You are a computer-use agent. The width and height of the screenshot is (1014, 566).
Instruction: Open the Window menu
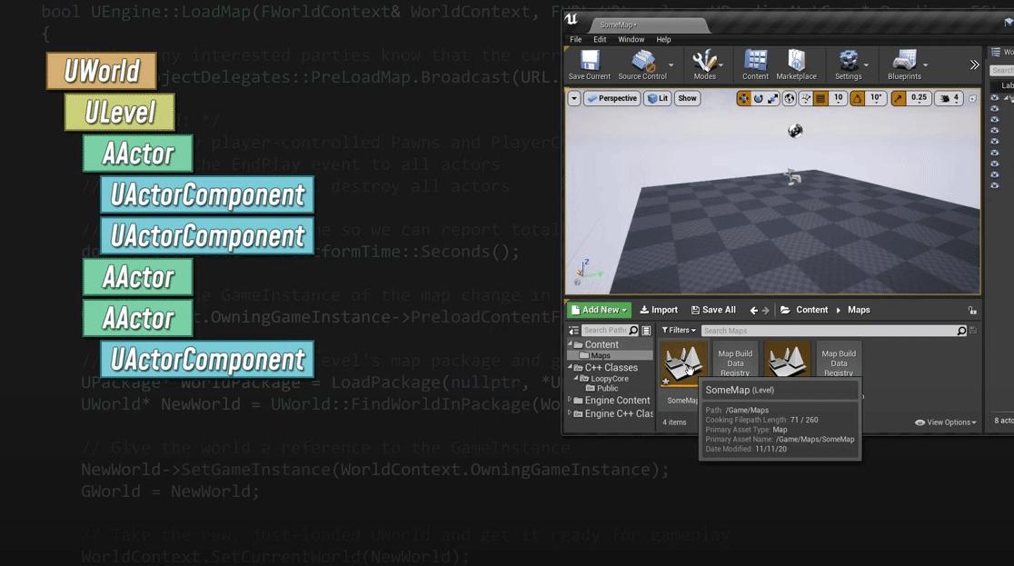pos(631,39)
